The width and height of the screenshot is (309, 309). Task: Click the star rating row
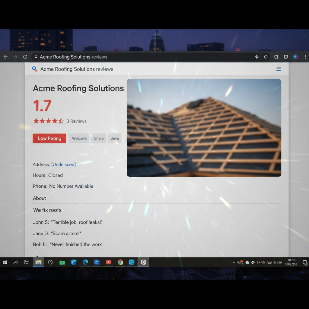coord(49,121)
